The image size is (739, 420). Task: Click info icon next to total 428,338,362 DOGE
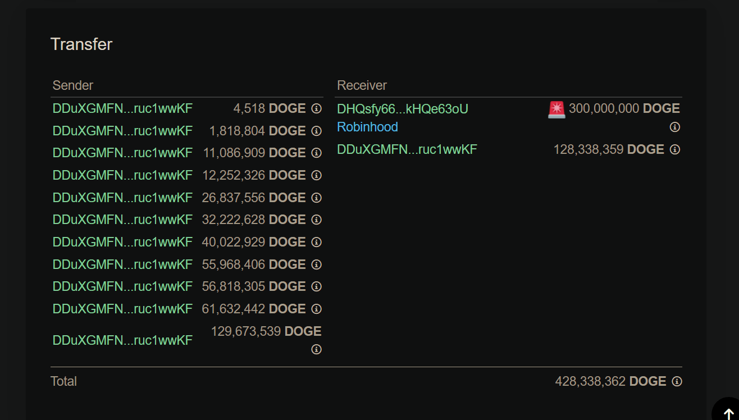(677, 382)
